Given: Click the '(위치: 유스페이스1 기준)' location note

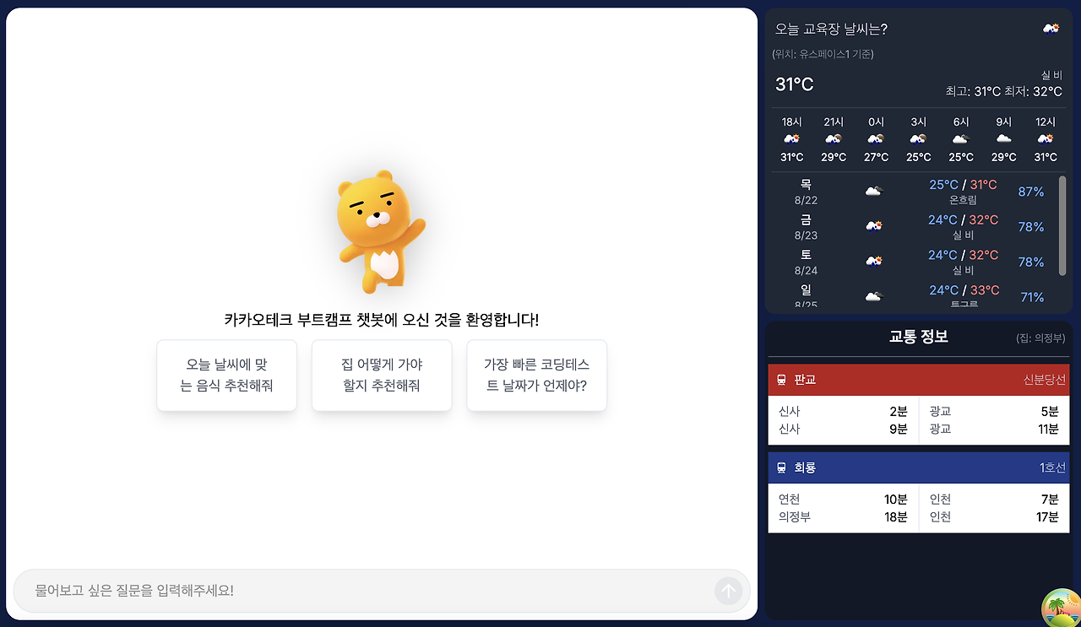Looking at the screenshot, I should 823,54.
